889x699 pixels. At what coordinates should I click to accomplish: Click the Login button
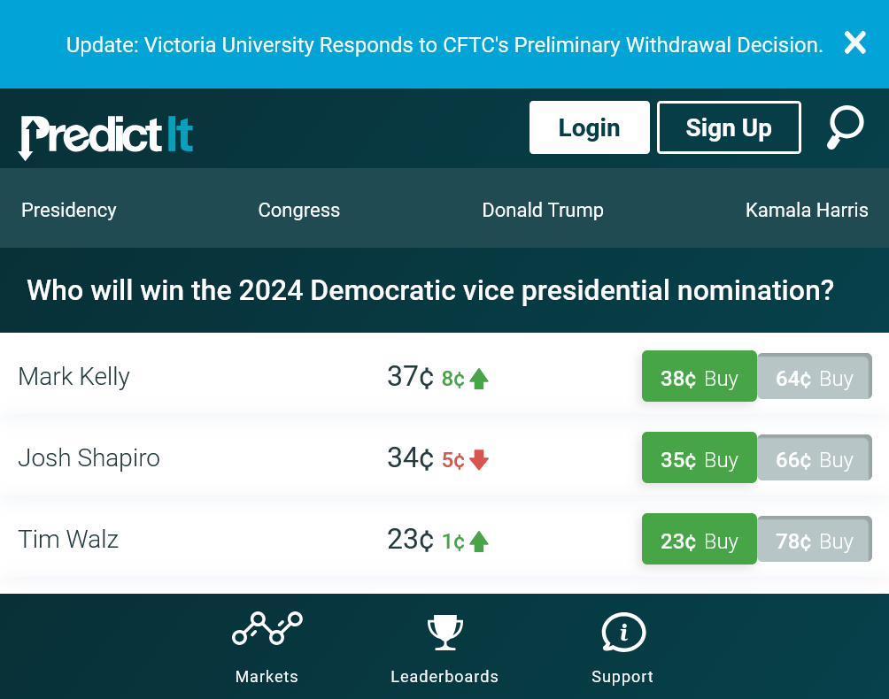pos(590,127)
